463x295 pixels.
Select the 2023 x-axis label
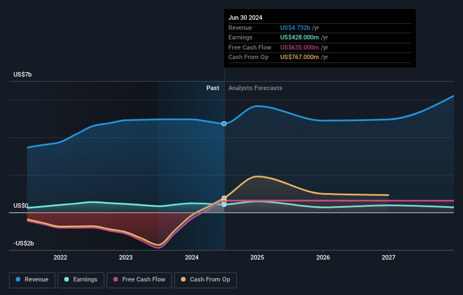126,257
